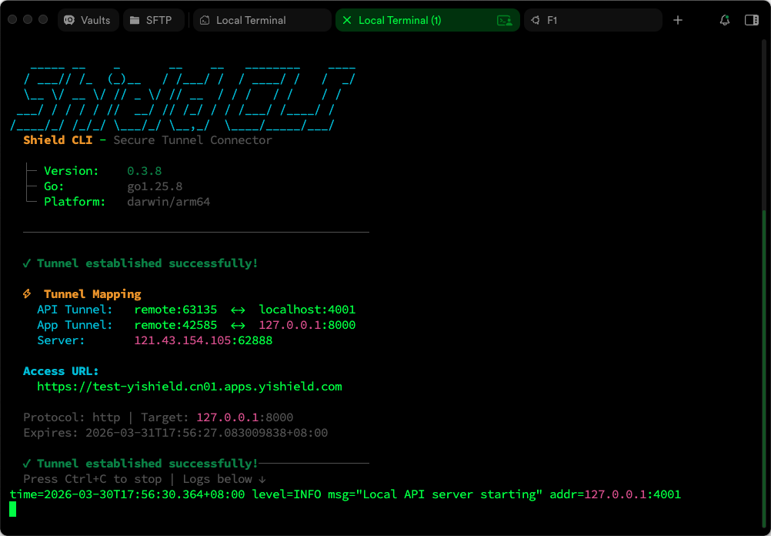Click the Shield CLI version number 0.3.8
The width and height of the screenshot is (771, 536).
(x=145, y=171)
